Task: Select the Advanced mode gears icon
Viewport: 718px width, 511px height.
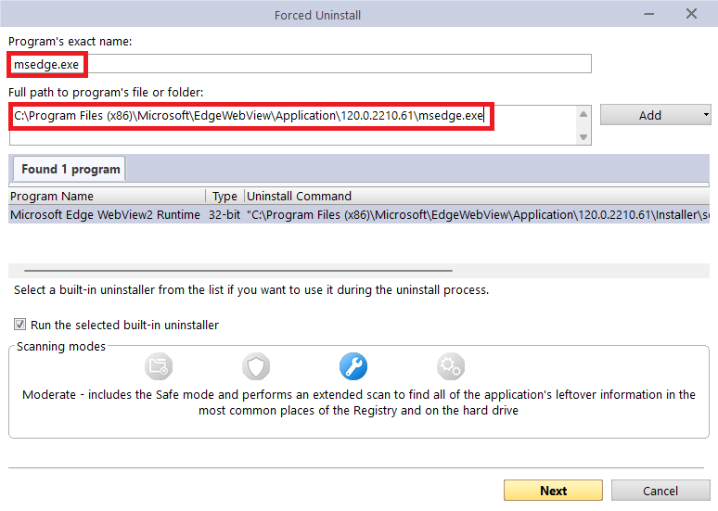Action: (451, 367)
